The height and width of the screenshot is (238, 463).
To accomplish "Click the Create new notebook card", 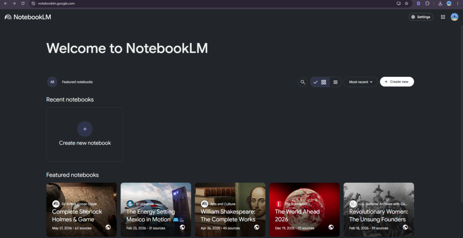I will pyautogui.click(x=85, y=134).
